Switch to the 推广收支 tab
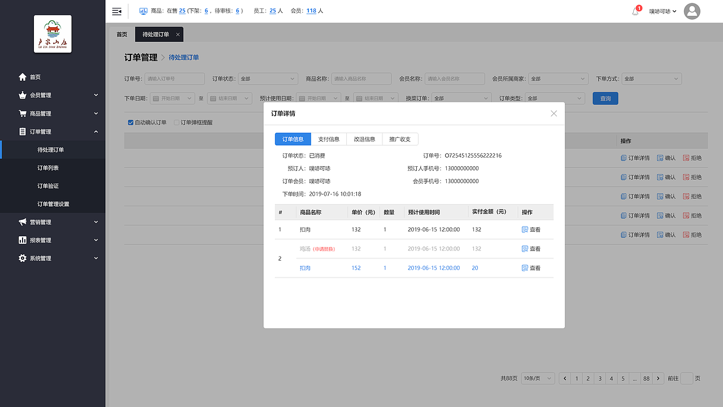The width and height of the screenshot is (723, 407). coord(400,139)
